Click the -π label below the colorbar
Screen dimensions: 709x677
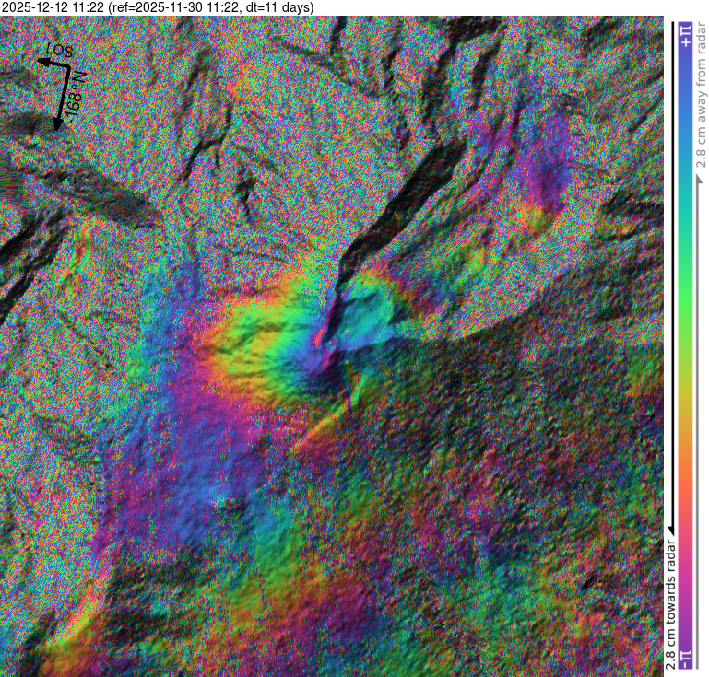pos(684,658)
